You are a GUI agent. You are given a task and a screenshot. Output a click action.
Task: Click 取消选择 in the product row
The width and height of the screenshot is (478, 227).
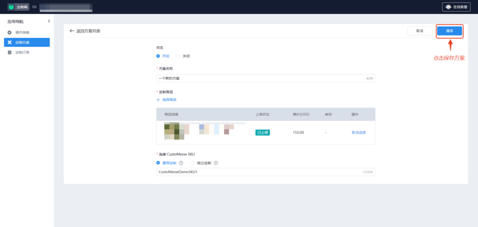point(359,133)
